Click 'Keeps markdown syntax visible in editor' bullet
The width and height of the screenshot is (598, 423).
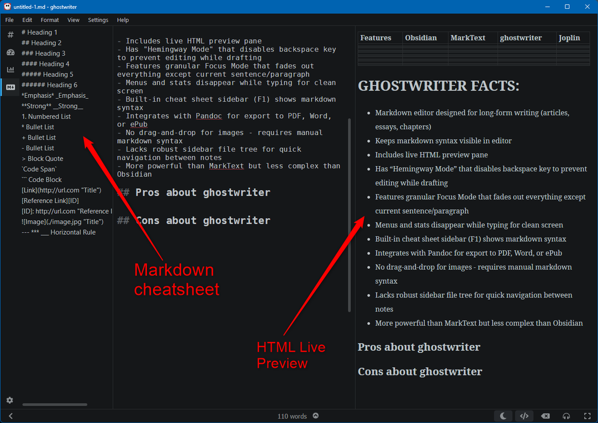tap(443, 141)
